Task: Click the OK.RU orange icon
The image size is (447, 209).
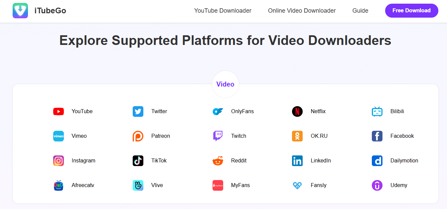Action: pos(297,136)
